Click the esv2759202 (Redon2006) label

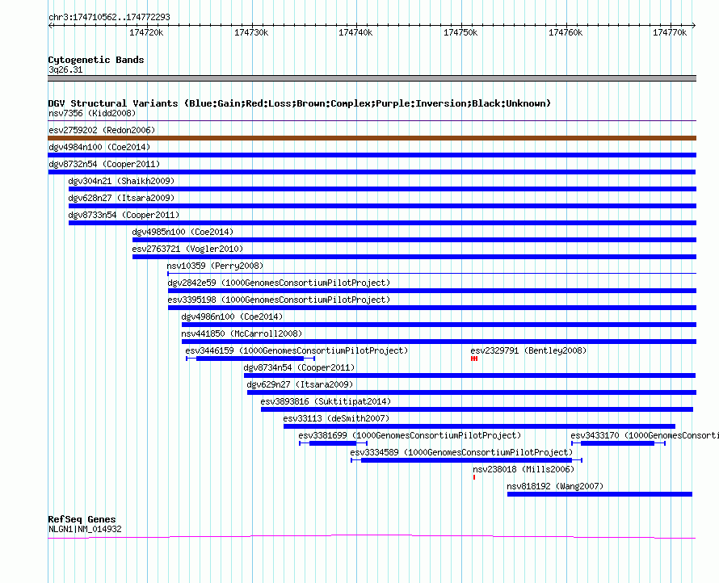tap(102, 130)
